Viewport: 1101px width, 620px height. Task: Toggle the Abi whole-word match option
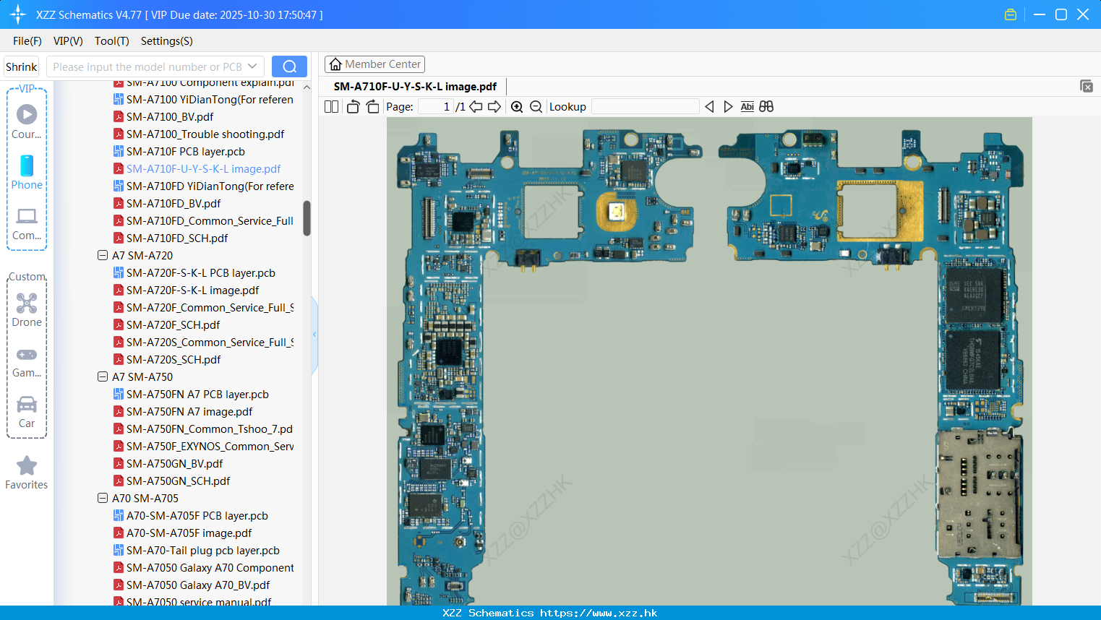[x=747, y=107]
